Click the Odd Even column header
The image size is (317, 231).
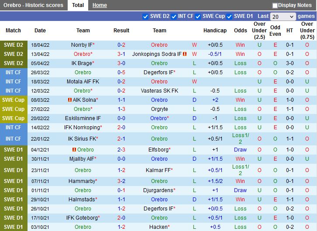click(x=275, y=31)
